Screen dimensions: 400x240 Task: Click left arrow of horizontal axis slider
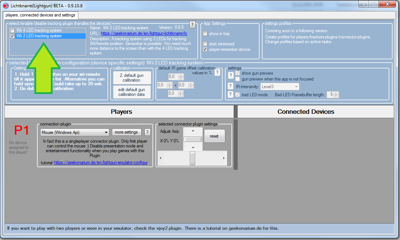tap(161, 158)
